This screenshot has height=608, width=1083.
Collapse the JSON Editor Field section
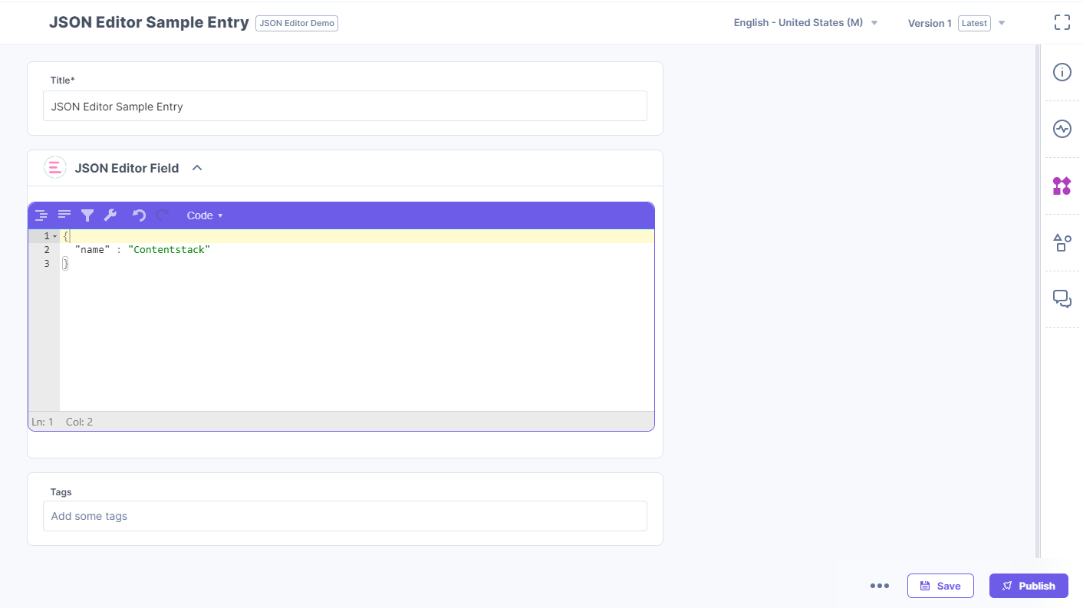coord(197,168)
